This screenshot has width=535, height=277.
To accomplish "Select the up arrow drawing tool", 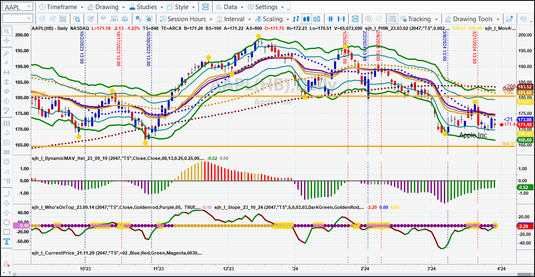I will click(6, 213).
